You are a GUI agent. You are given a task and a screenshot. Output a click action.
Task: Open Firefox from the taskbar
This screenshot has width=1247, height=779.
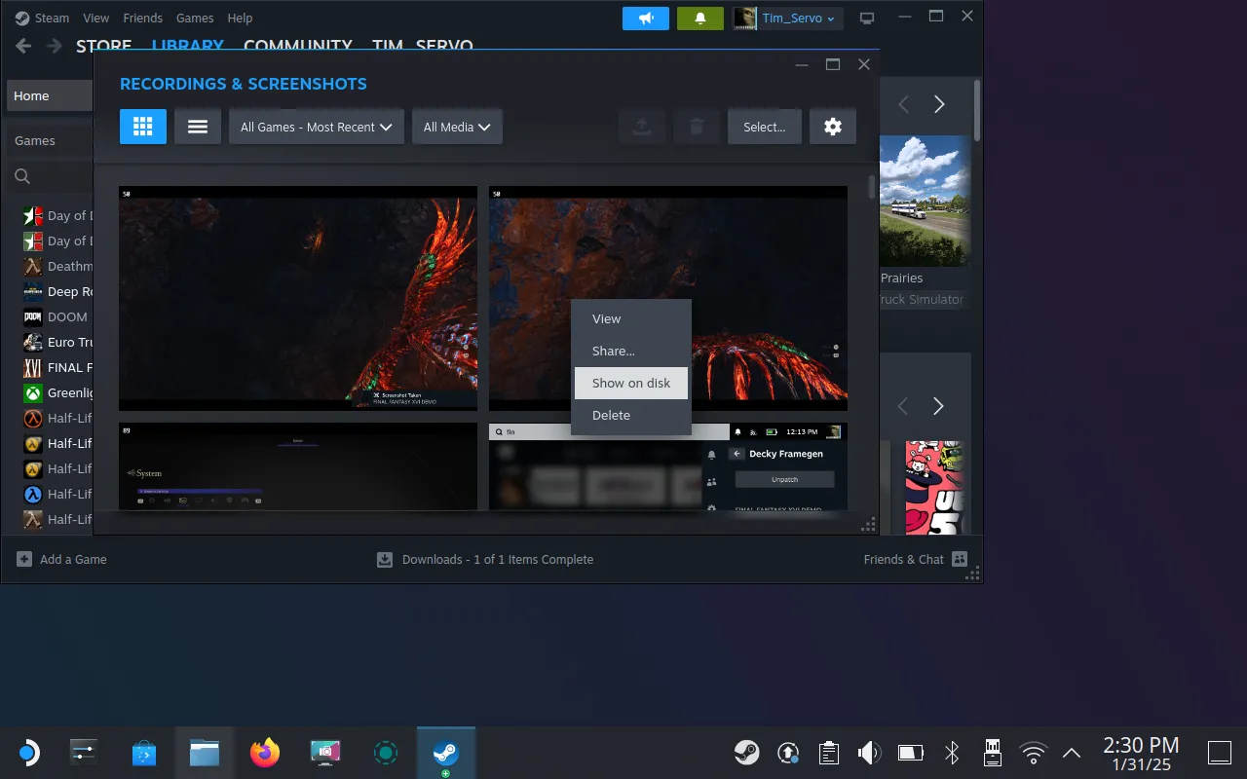[265, 752]
